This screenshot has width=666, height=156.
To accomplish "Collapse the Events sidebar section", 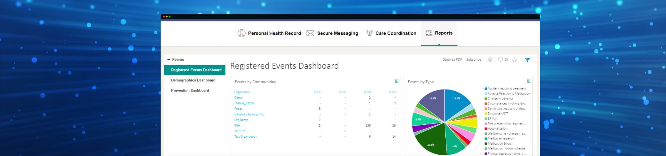I will tap(169, 60).
